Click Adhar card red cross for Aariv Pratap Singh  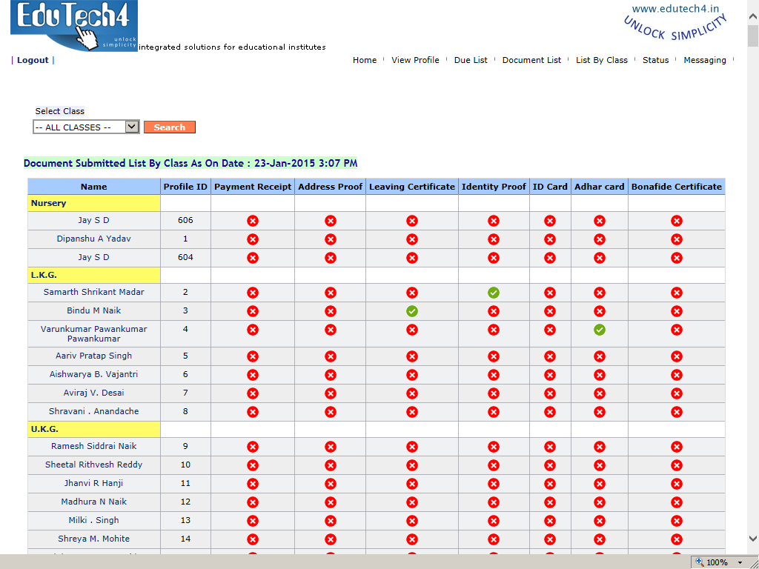tap(599, 356)
